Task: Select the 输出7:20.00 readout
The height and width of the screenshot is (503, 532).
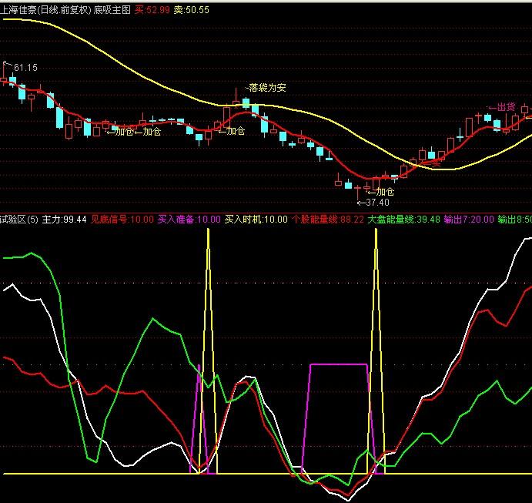Action: point(469,220)
